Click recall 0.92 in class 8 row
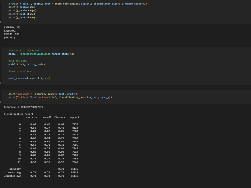The width and height of the screenshot is (251, 188). pyautogui.click(x=47, y=152)
